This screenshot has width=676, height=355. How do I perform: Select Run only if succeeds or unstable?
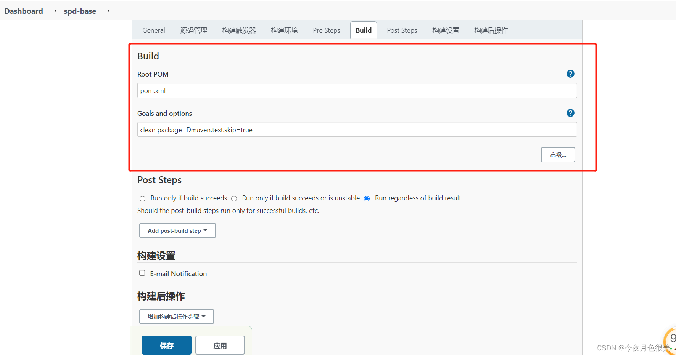(234, 198)
